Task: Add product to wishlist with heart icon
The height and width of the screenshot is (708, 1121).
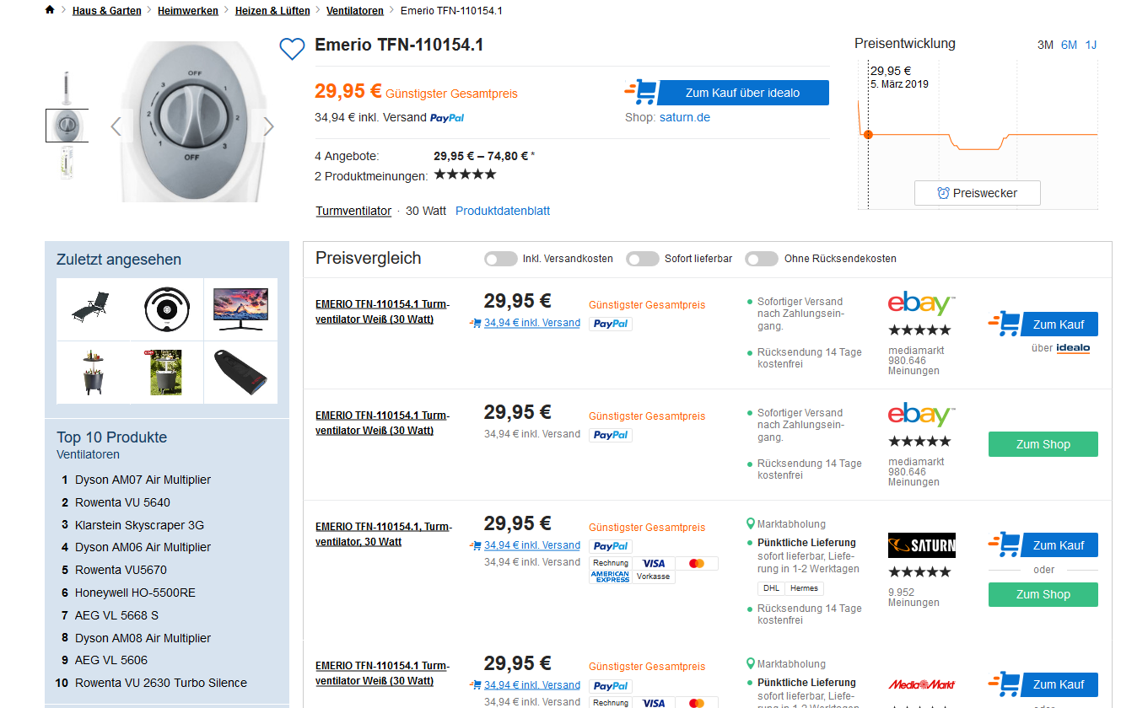Action: [292, 49]
